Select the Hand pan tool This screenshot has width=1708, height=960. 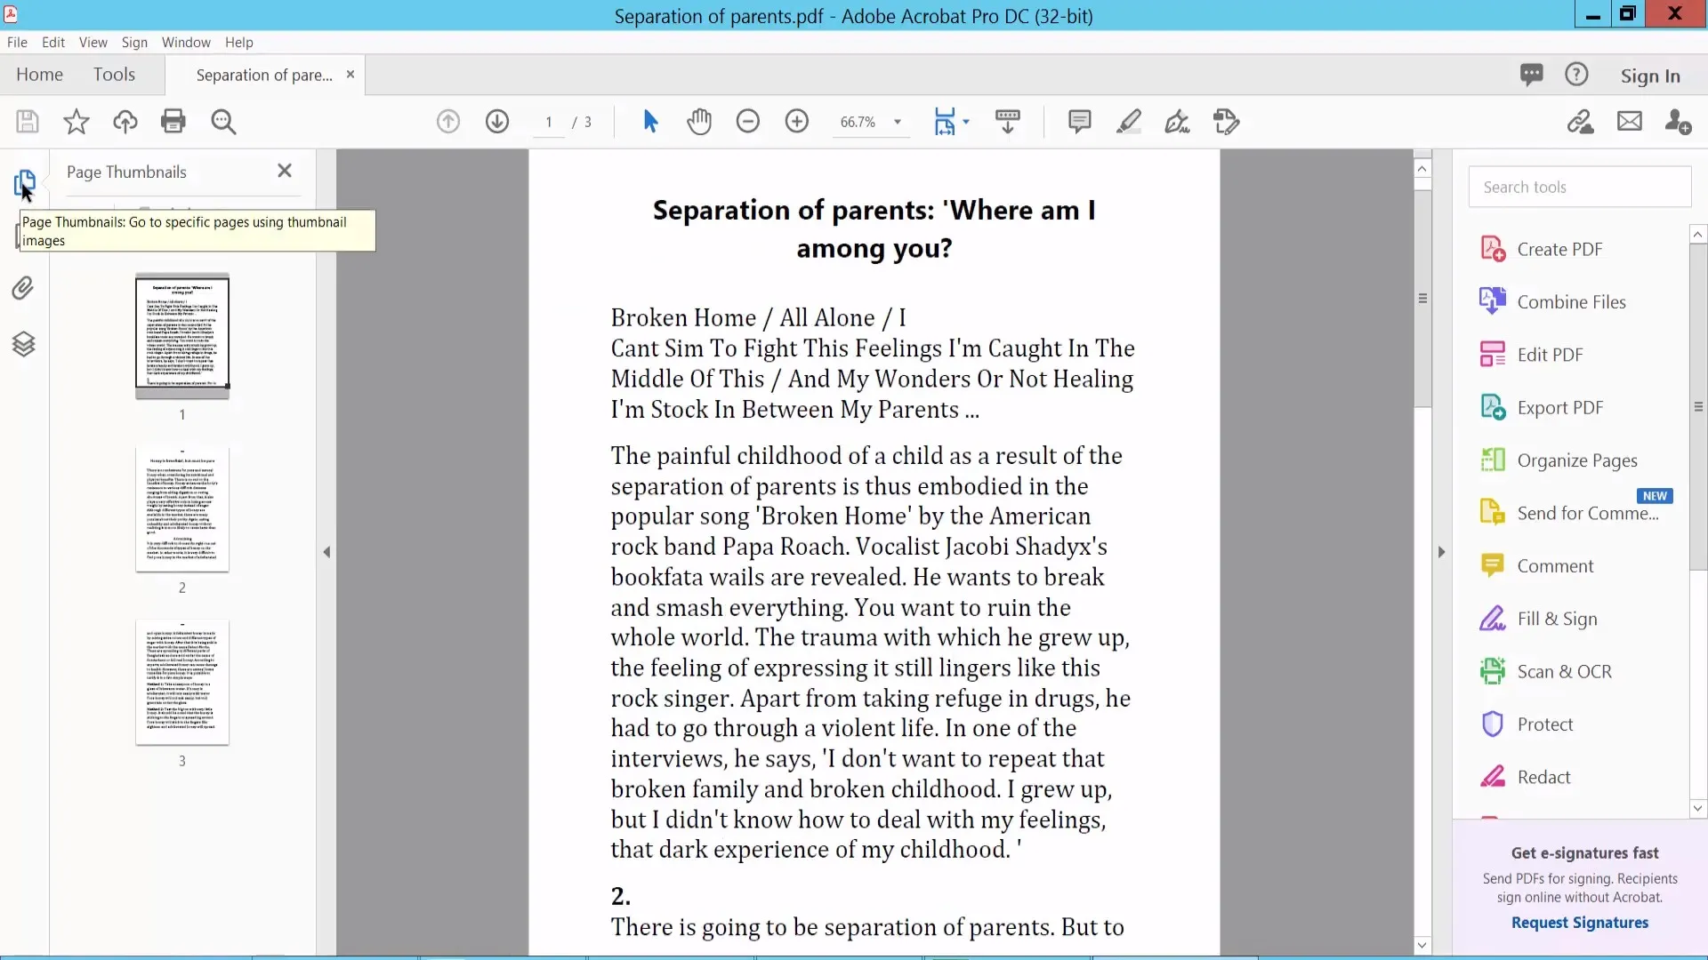click(x=699, y=122)
